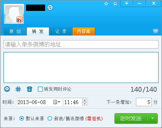Click the Weibo address input field
Image resolution: width=162 pixels, height=128 pixels.
pos(81,44)
